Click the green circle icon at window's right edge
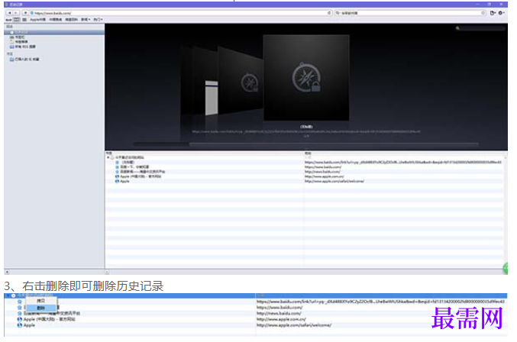Screen dimensions: 517x342 (x=505, y=269)
